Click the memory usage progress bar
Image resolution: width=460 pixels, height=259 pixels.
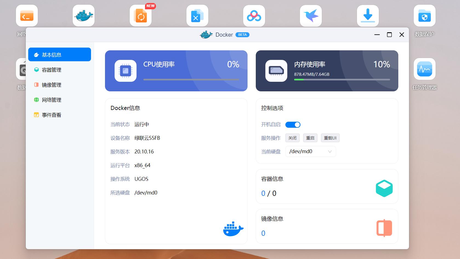coord(342,80)
